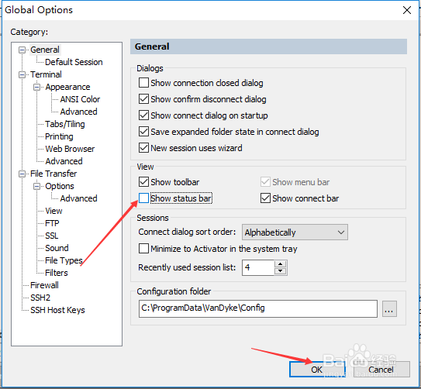Enable Minimize to Activator in system tray
This screenshot has width=421, height=389.
[143, 249]
